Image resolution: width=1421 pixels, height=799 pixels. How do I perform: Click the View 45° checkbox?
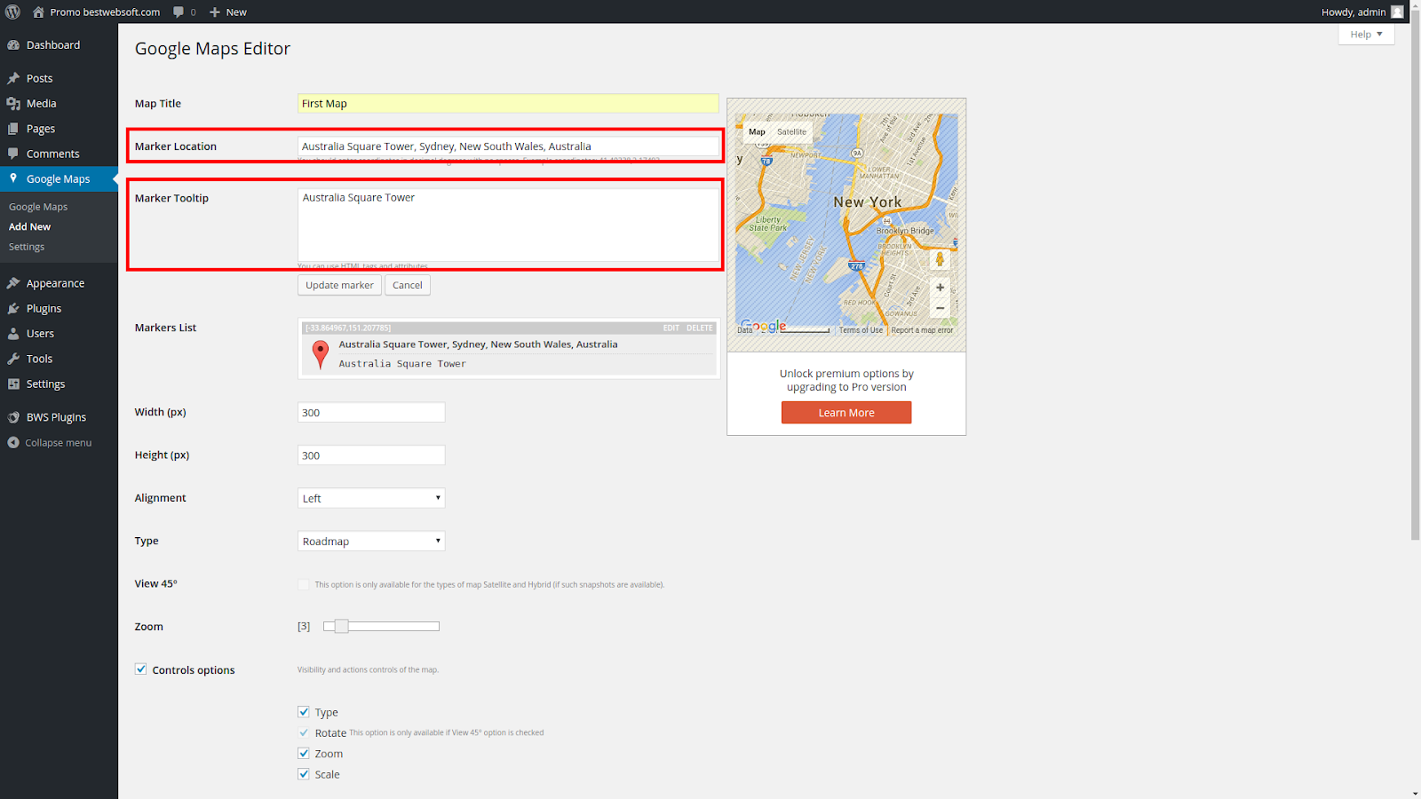304,584
